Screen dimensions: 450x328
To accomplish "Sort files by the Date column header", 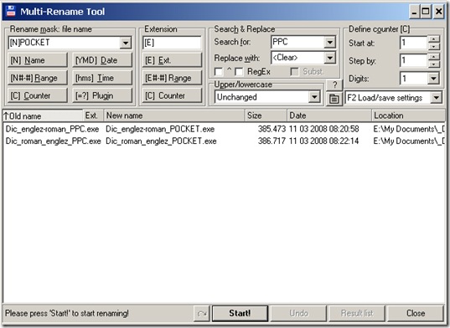I will click(x=328, y=115).
